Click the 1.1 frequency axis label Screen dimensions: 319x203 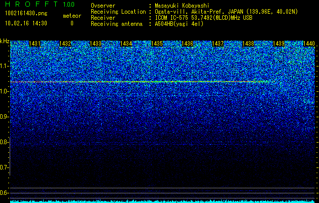tap(5, 66)
